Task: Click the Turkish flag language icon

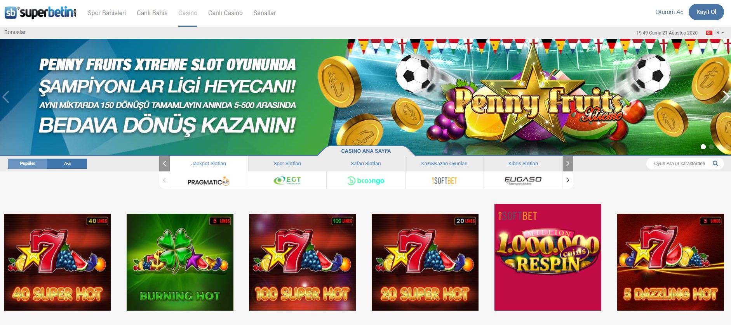Action: point(709,33)
